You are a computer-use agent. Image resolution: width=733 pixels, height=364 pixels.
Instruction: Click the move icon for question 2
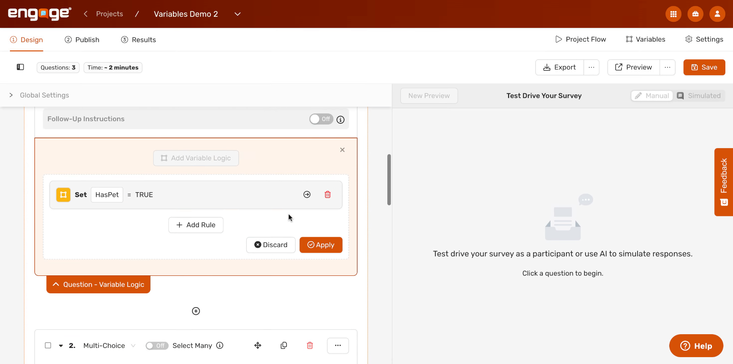click(258, 346)
